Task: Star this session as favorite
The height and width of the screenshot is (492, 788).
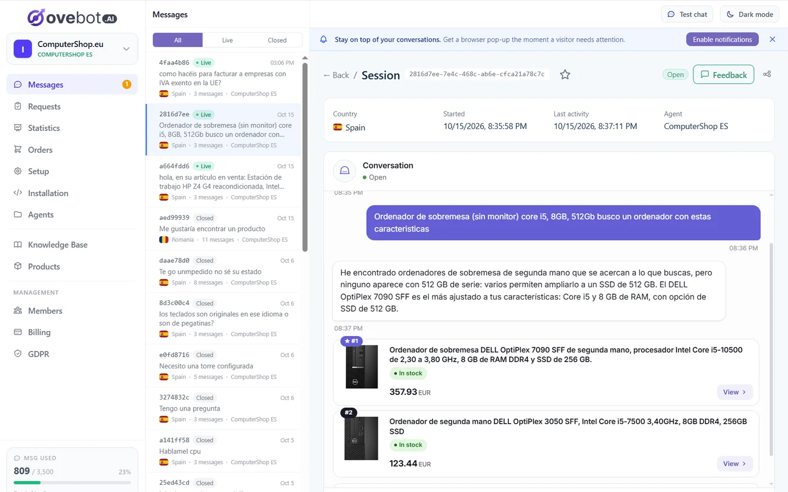Action: point(565,74)
